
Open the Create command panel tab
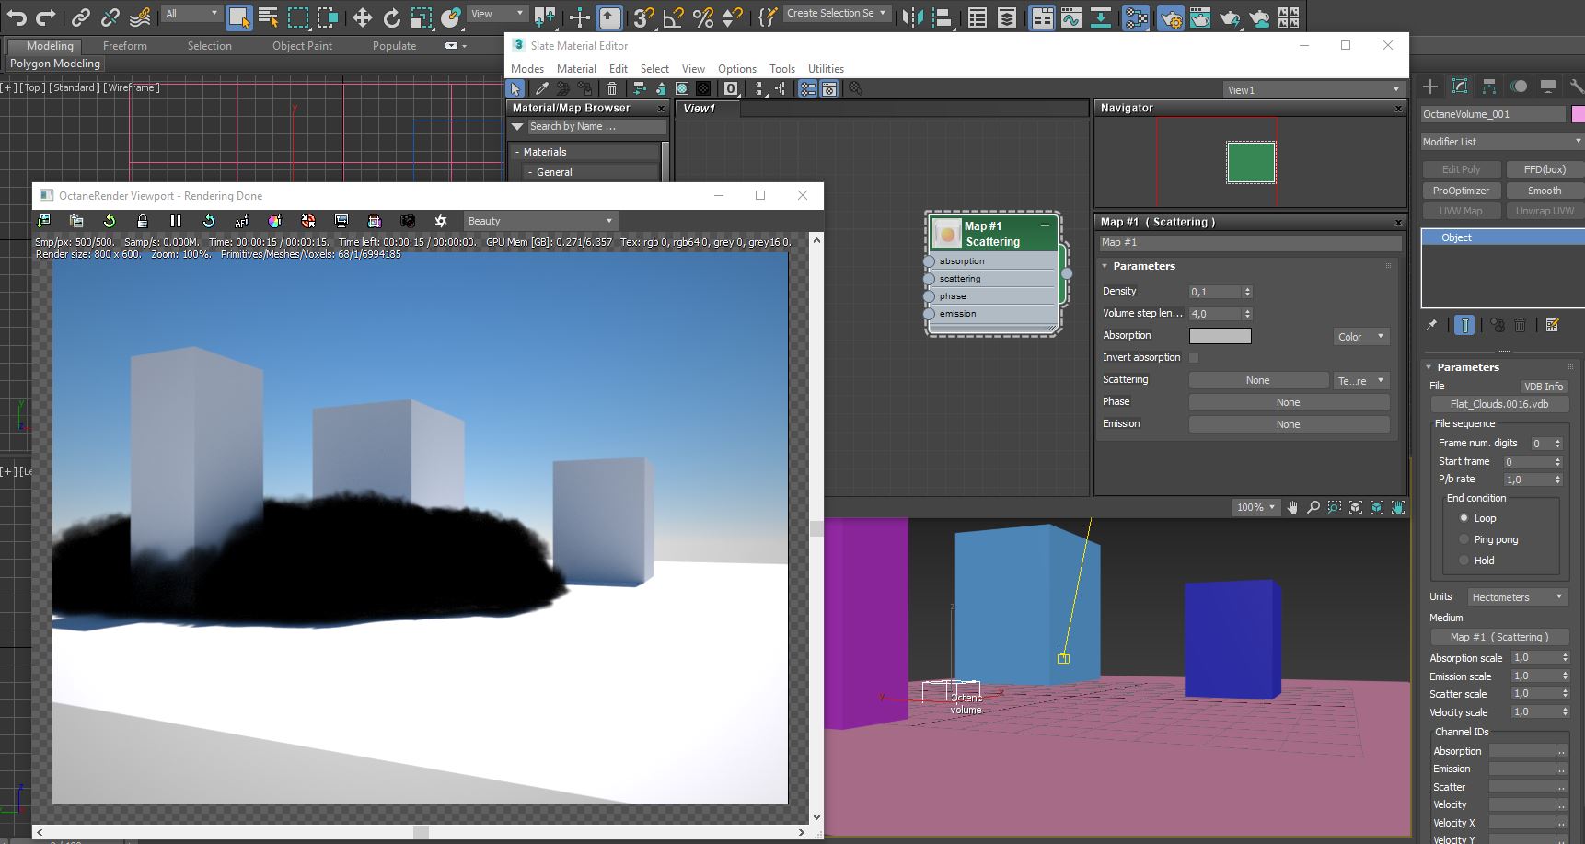[1429, 87]
